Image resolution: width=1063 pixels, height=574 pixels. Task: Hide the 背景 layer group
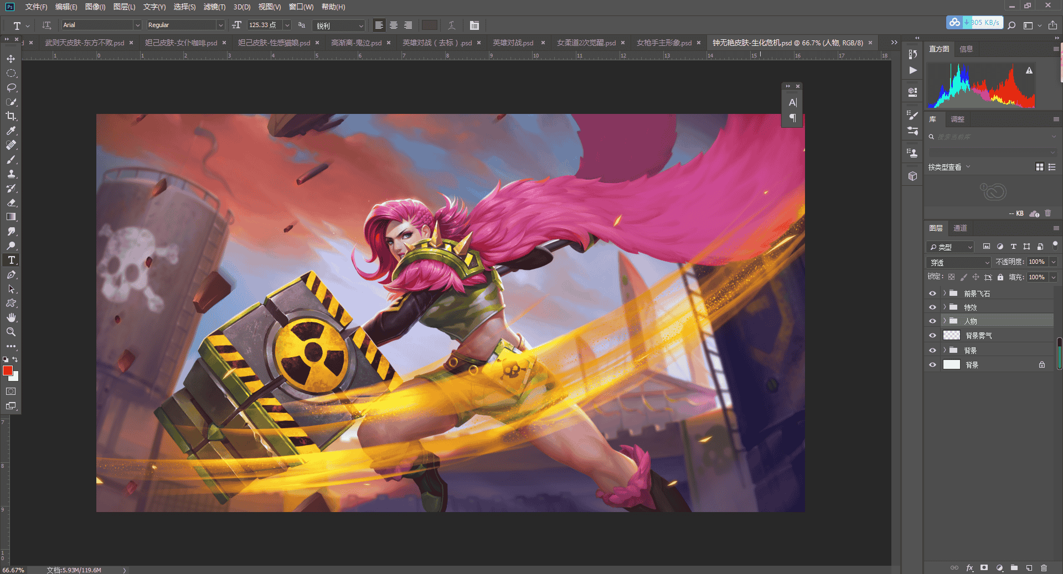pos(932,351)
